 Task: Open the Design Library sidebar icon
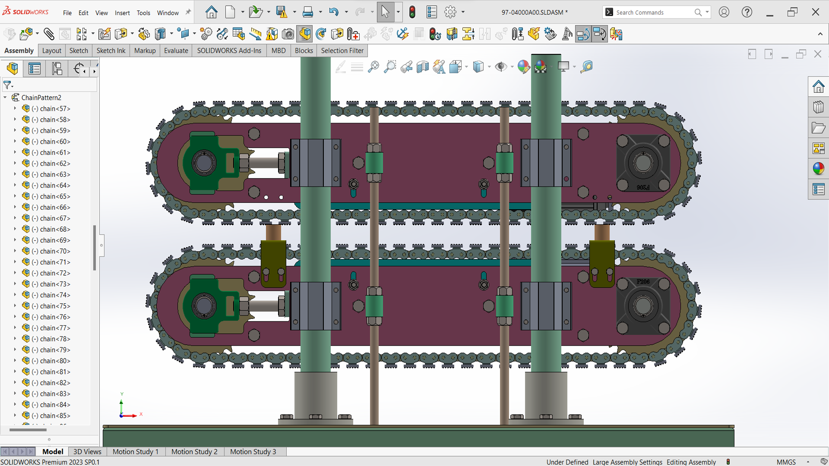(x=818, y=107)
